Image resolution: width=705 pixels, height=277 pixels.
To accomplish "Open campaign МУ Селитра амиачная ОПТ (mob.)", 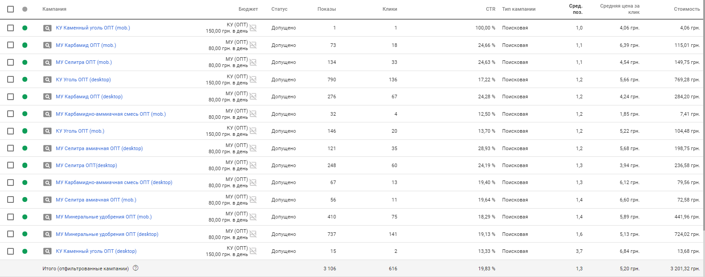I will click(x=96, y=200).
